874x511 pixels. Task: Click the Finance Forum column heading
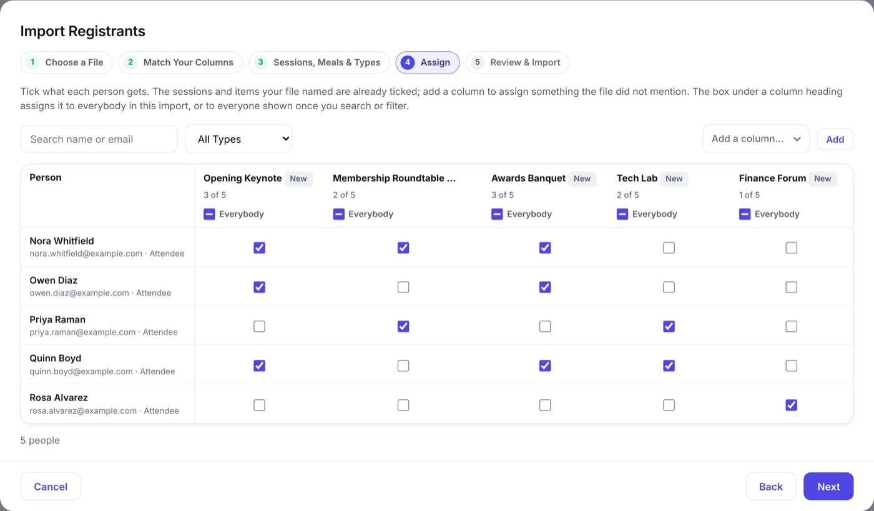(773, 178)
